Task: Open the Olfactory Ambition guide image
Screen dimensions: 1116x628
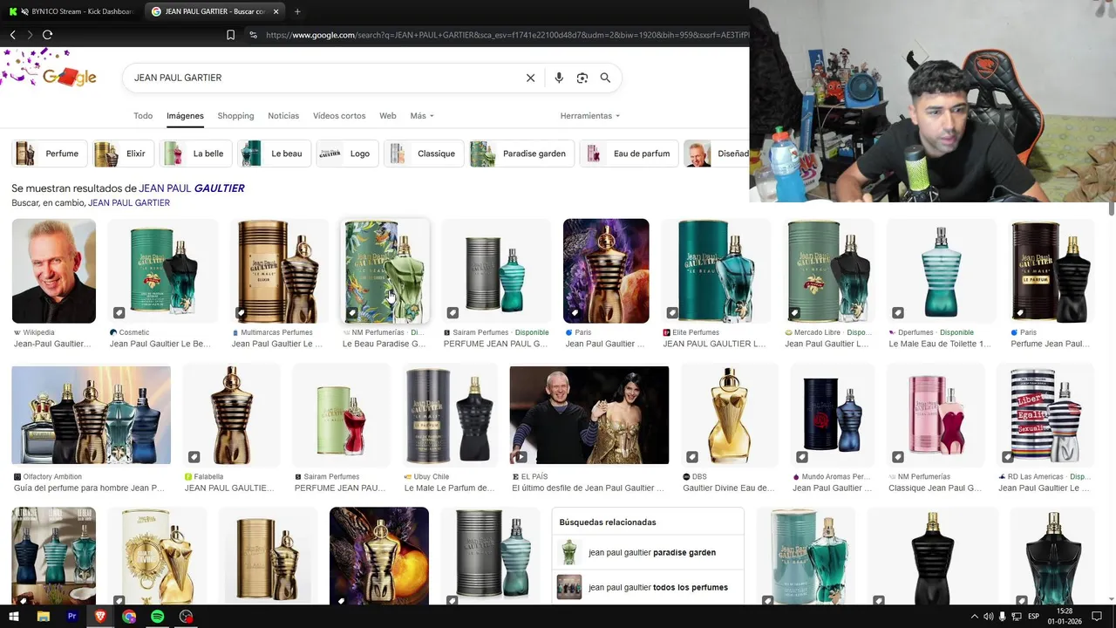Action: click(x=91, y=415)
